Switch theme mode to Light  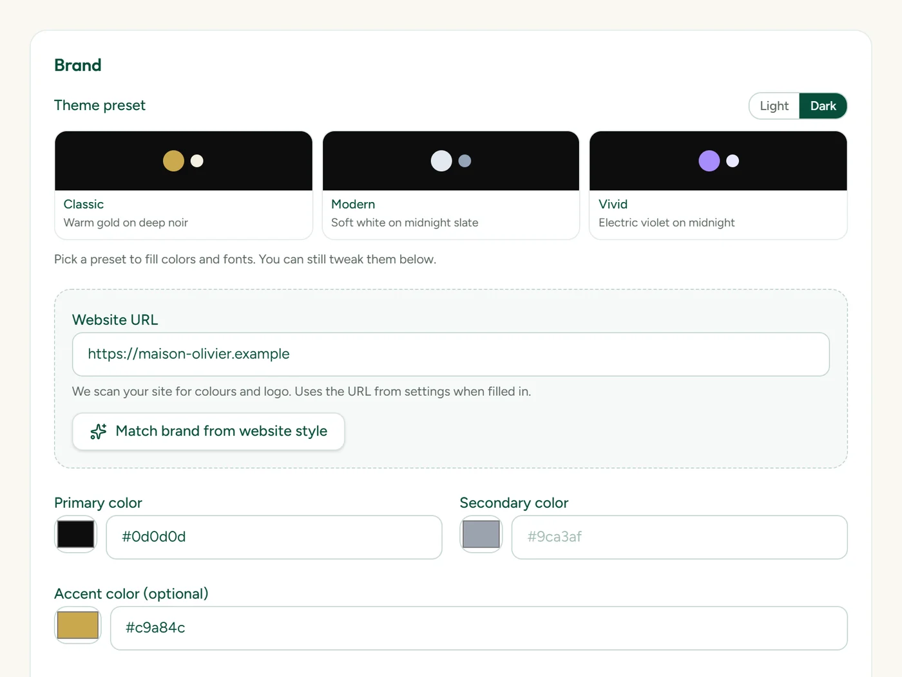coord(774,106)
